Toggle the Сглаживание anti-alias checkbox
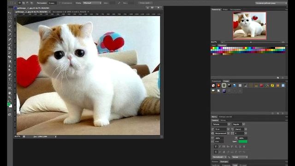295x166 pixels. point(60,3)
